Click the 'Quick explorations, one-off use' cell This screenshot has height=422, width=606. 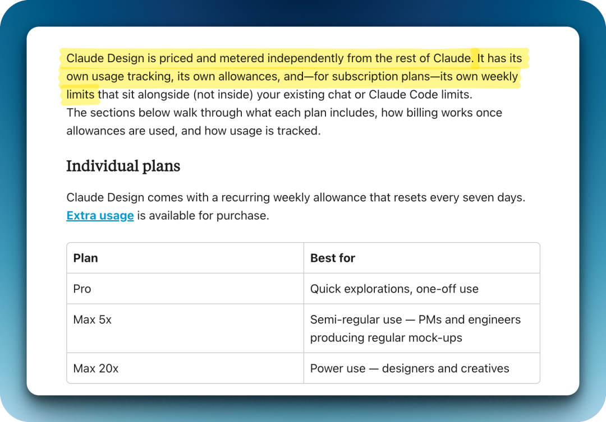(x=394, y=289)
